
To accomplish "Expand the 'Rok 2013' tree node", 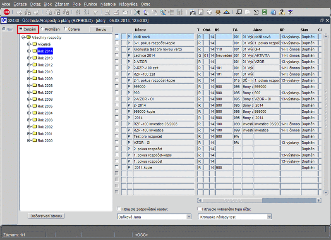I will (29, 58).
